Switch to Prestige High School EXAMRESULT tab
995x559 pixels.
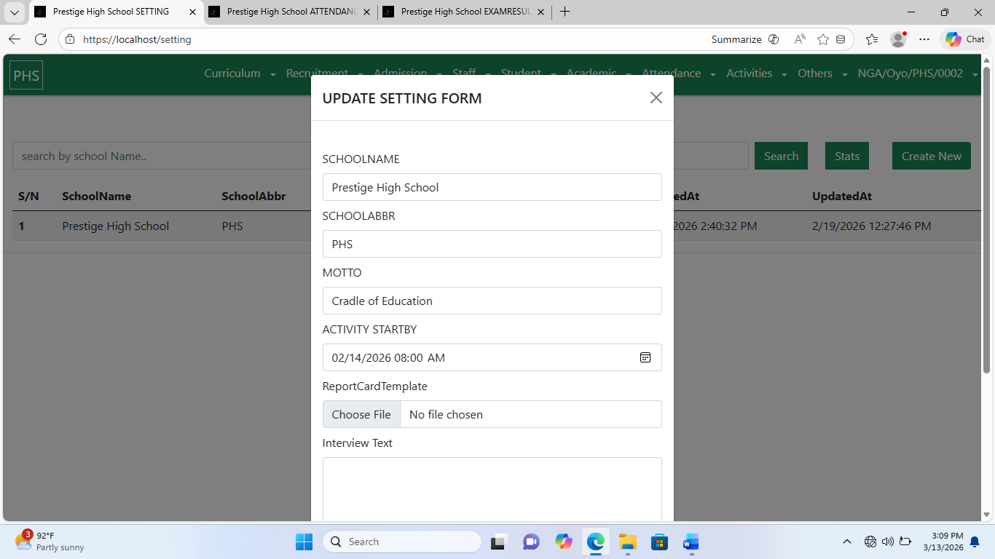click(464, 12)
